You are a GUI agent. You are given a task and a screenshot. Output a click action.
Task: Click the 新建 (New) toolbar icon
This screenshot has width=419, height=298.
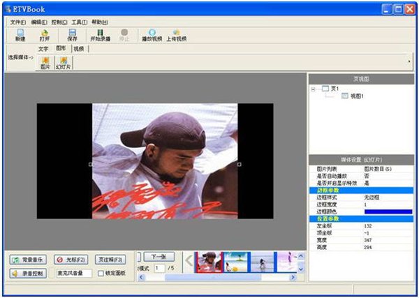tap(20, 34)
